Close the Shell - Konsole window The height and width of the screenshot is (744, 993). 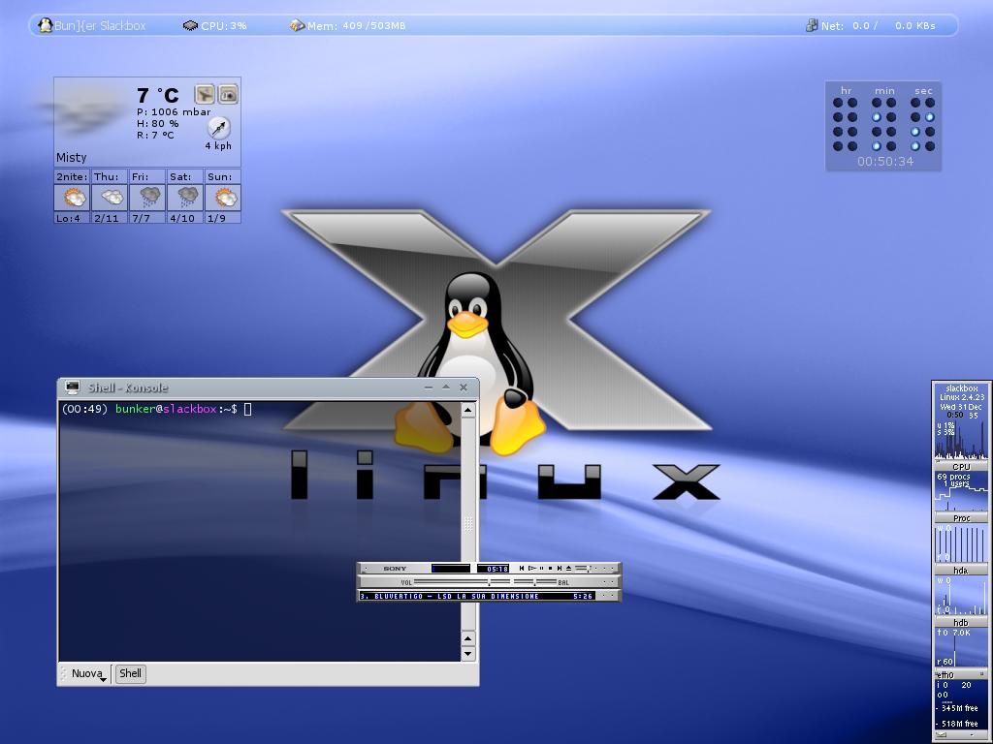pos(464,387)
